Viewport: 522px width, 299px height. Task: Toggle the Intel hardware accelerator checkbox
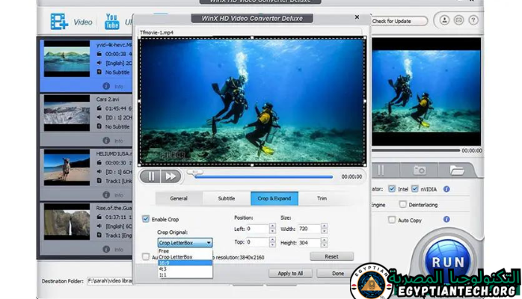393,189
